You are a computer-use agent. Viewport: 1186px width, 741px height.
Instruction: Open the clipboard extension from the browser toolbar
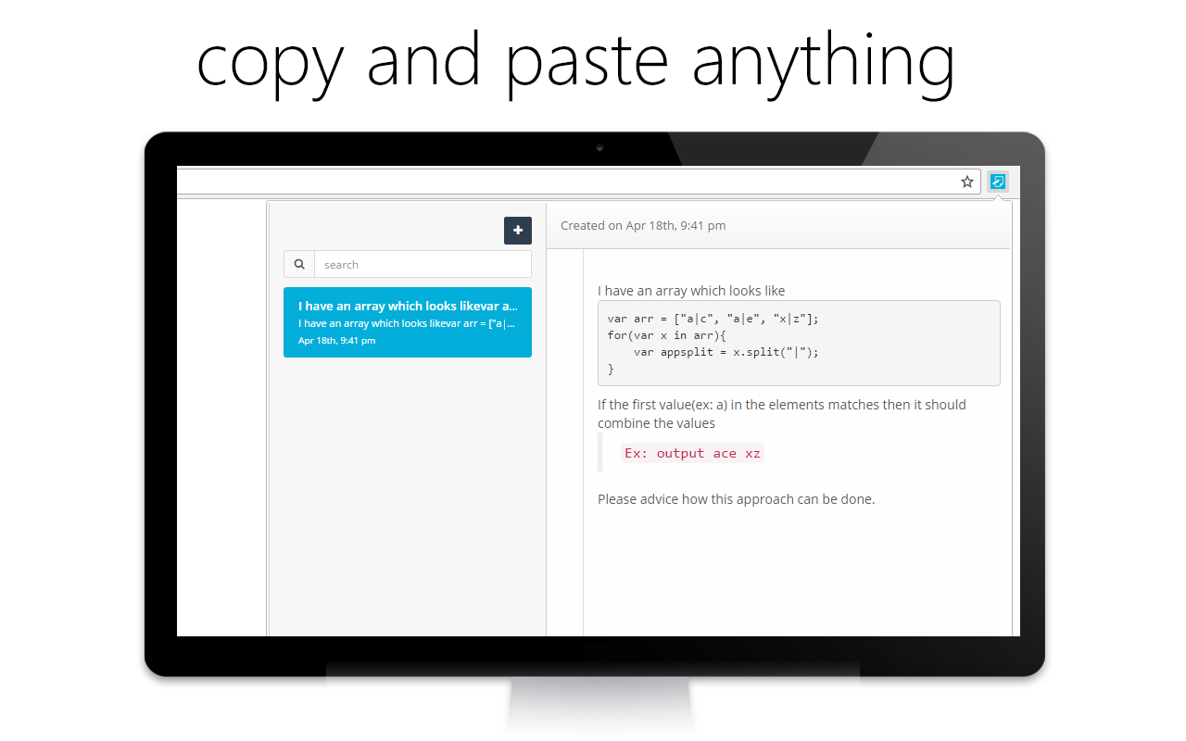[997, 181]
